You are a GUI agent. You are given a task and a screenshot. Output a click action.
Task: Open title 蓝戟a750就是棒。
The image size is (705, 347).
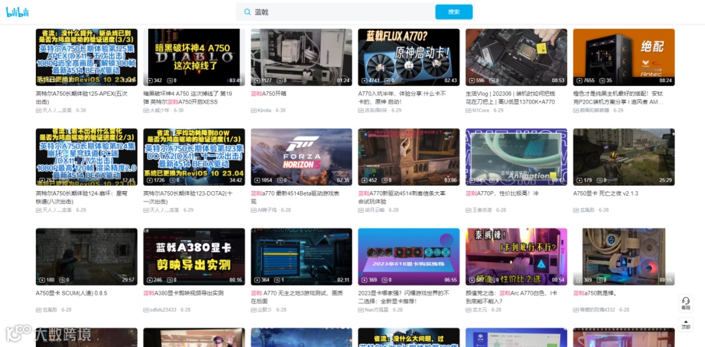pos(595,294)
